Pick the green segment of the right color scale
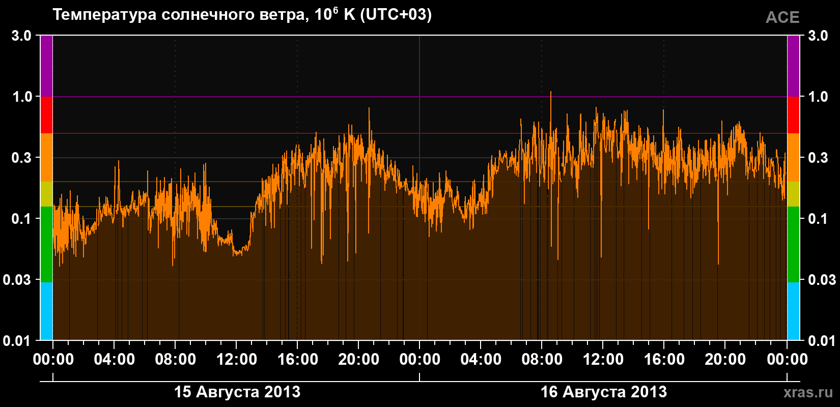Image resolution: width=840 pixels, height=407 pixels. [x=794, y=244]
